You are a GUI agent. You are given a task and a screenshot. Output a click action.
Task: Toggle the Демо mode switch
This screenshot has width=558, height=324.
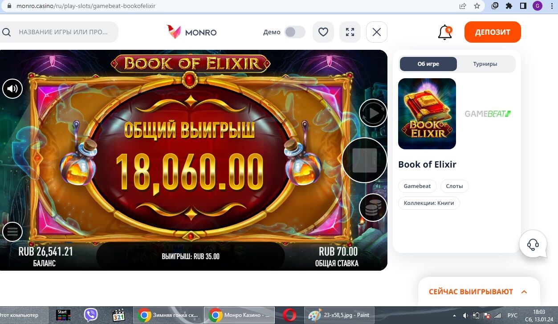pyautogui.click(x=295, y=32)
